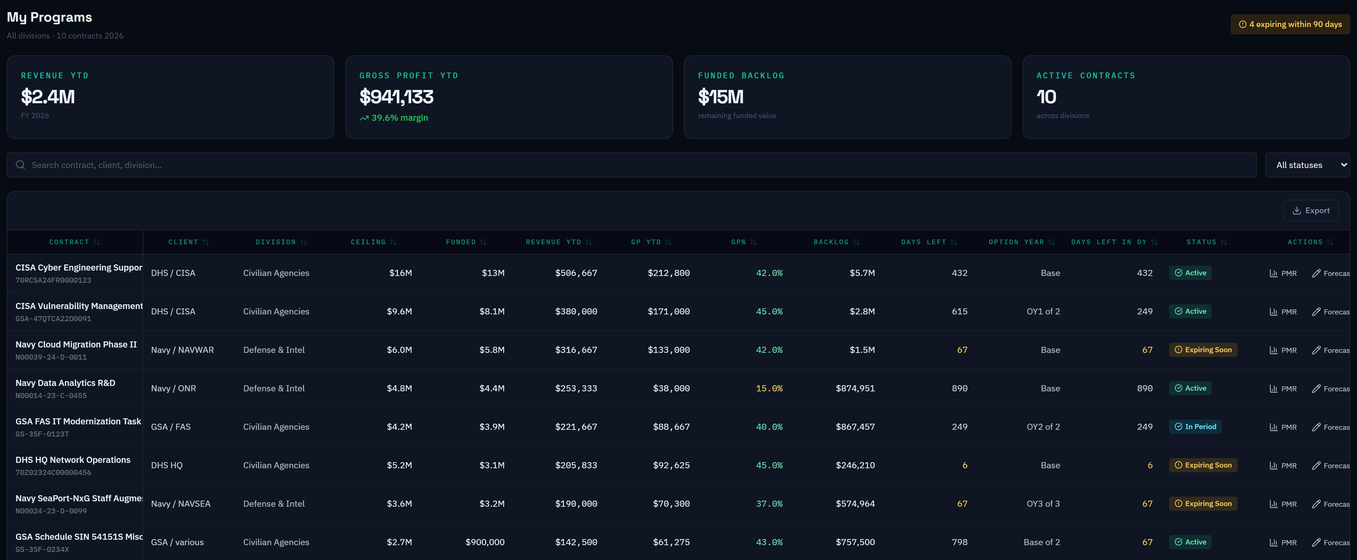The height and width of the screenshot is (560, 1357).
Task: Click the $874,951 backlog value
Action: 855,388
